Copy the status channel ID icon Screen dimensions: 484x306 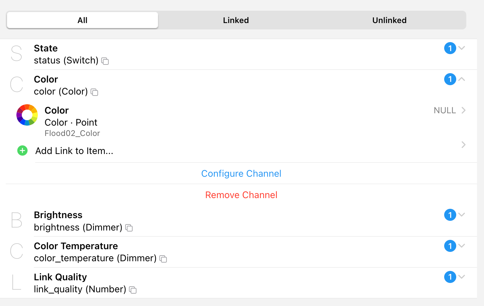pos(105,61)
